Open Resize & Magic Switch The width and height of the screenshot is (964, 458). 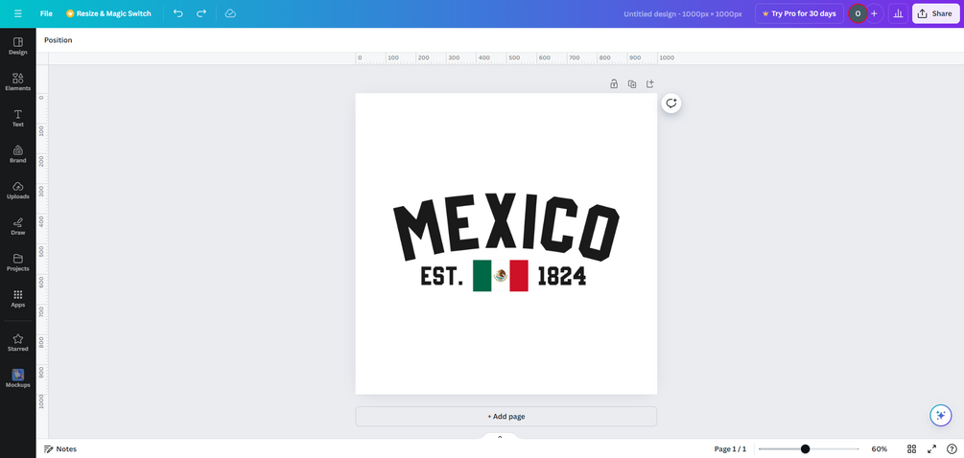pyautogui.click(x=108, y=13)
